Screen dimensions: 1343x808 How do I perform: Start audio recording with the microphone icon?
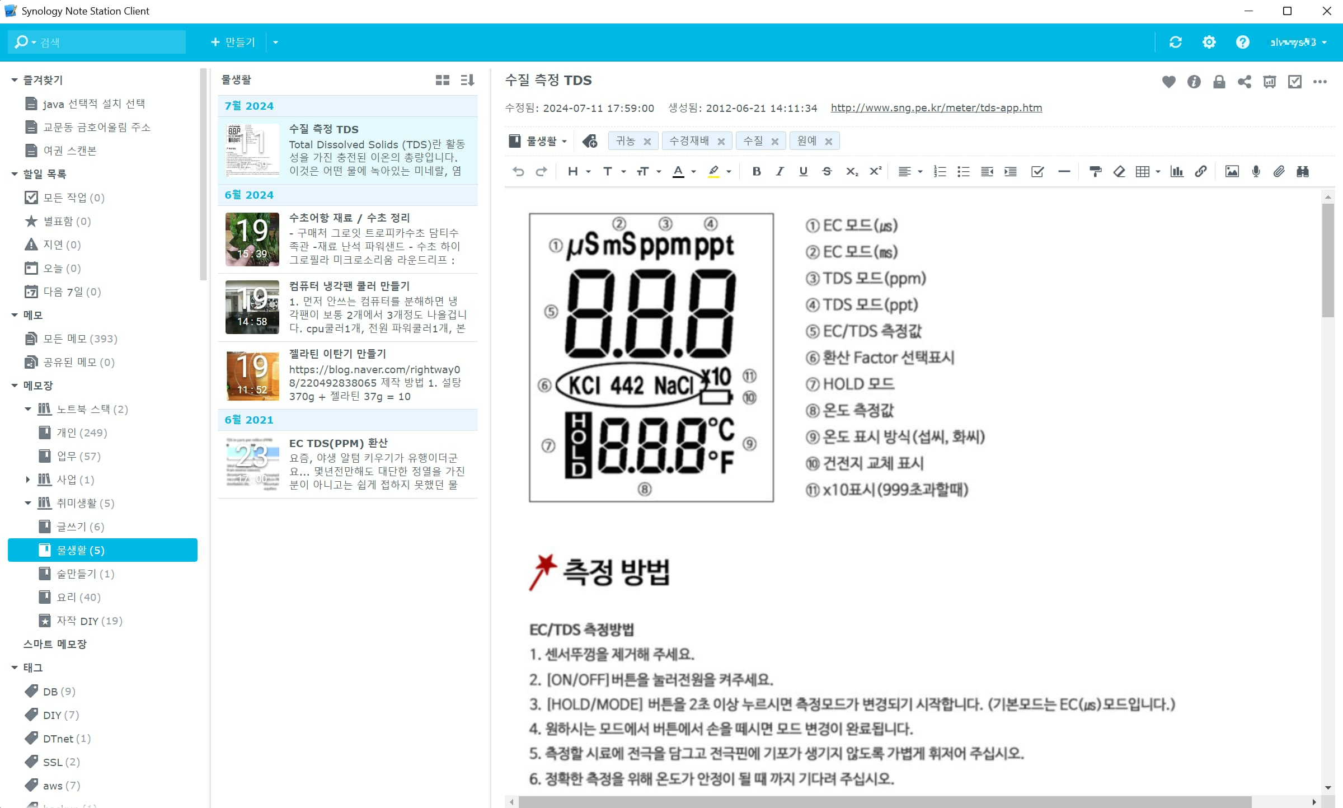[x=1255, y=171]
